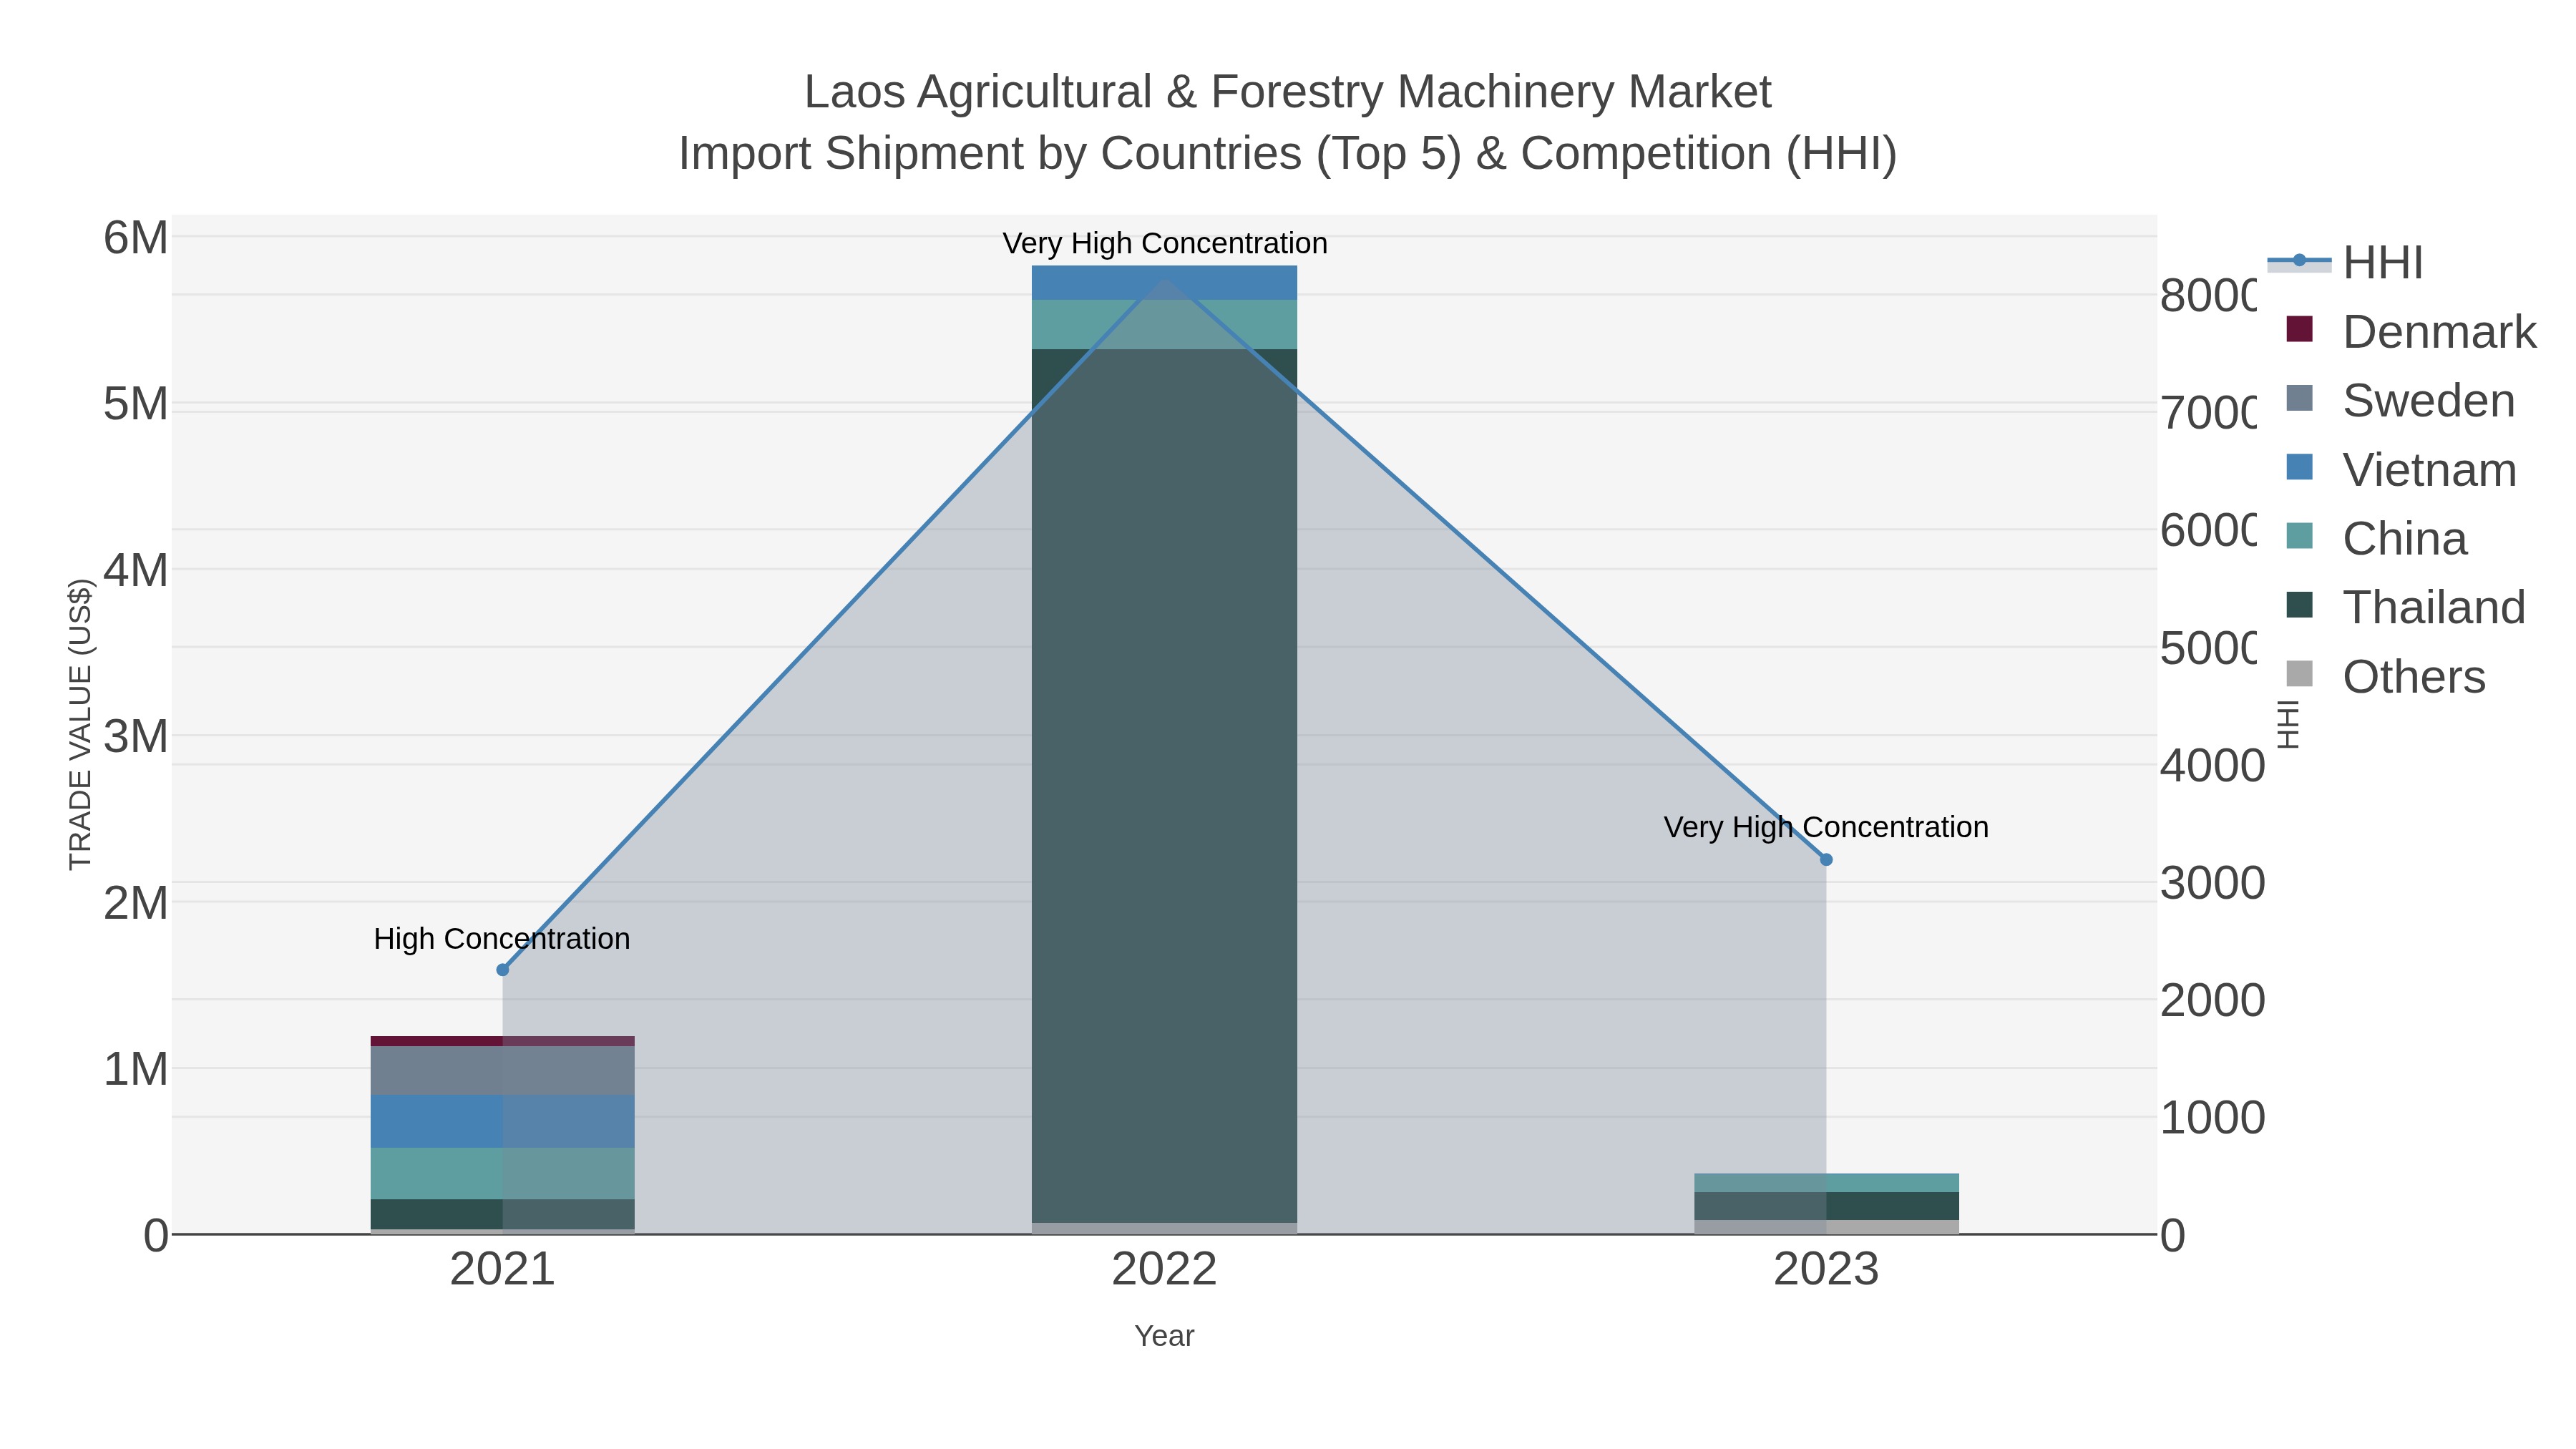Click the 'Year' axis title
2576x1449 pixels.
(1164, 1336)
